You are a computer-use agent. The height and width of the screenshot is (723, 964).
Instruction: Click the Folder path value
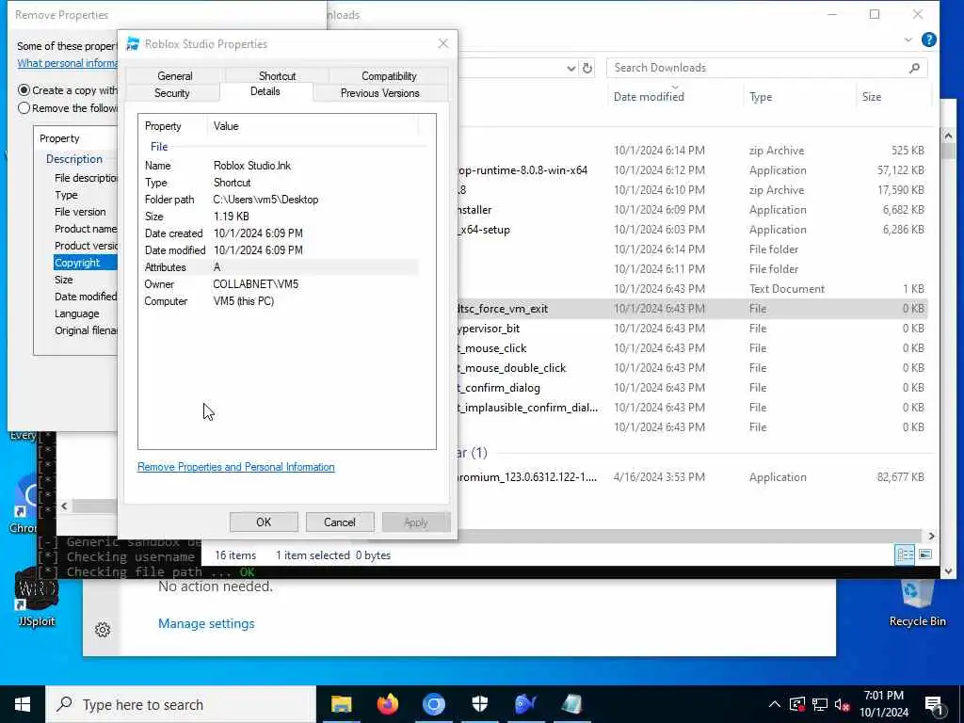pos(265,200)
